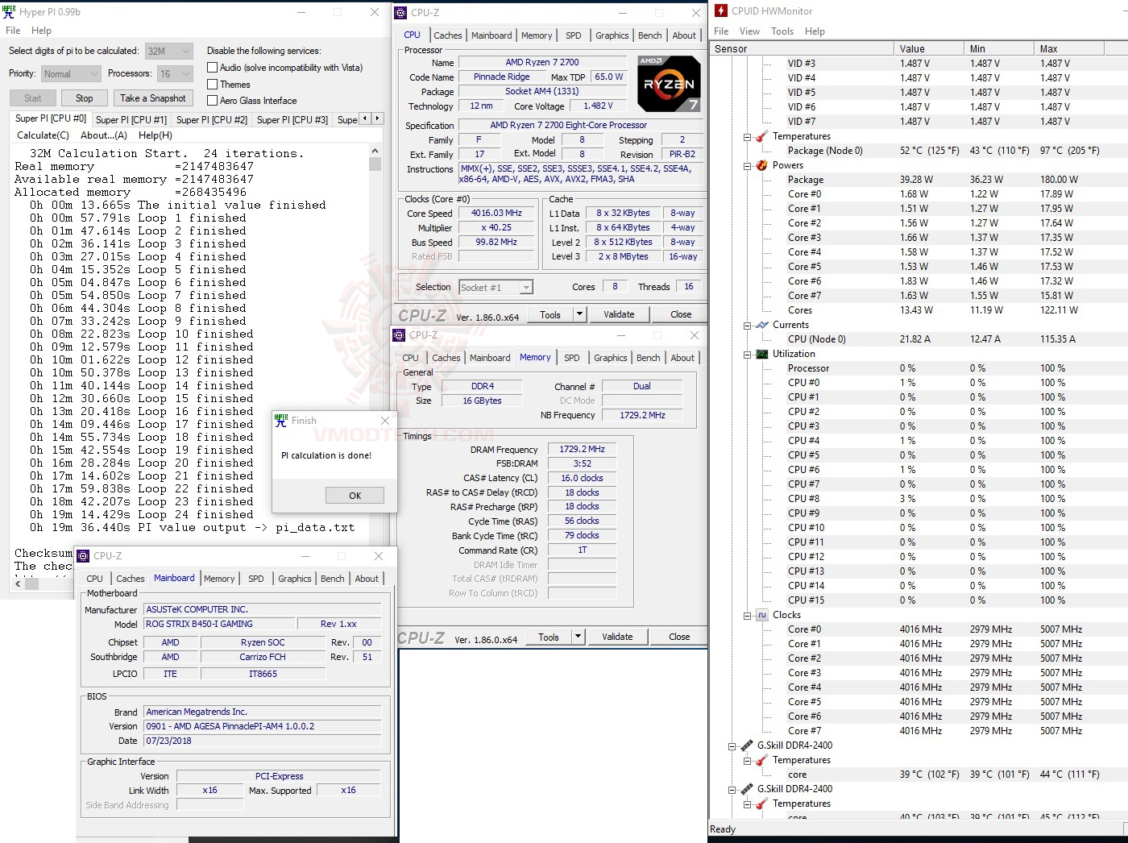The image size is (1128, 843).
Task: Open the Calculate(C) menu in Super PI
Action: [x=43, y=135]
